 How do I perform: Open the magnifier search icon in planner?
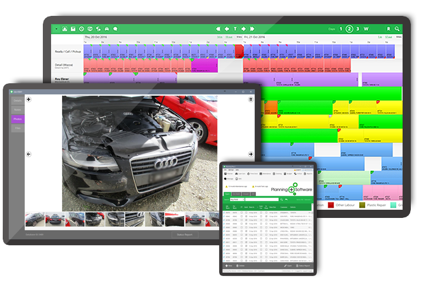397,29
